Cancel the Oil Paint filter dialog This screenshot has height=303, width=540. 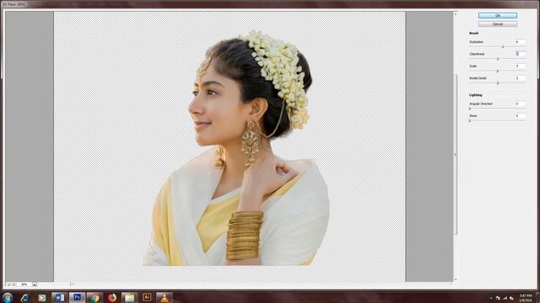pyautogui.click(x=497, y=24)
